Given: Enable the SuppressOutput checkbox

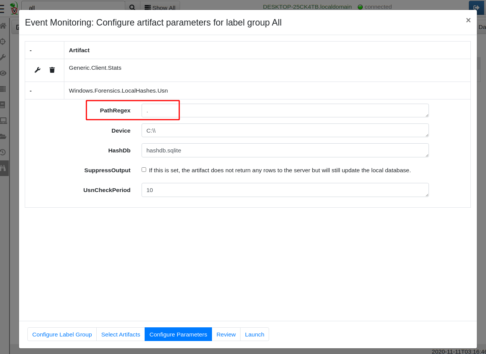Looking at the screenshot, I should pos(144,170).
